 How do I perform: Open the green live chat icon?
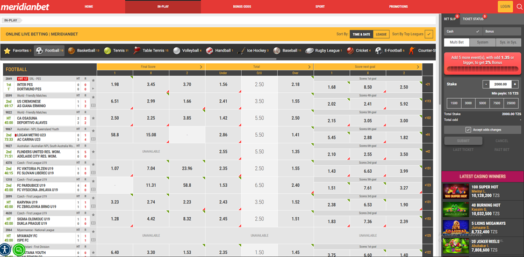point(19,249)
